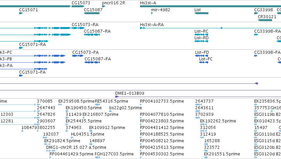This screenshot has width=281, height=159.
Task: Click the DME1-013B09 feature label
Action: [x=130, y=93]
